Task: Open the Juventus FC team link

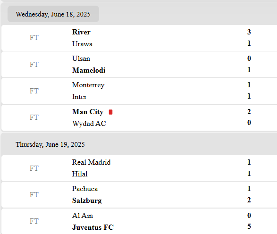Action: tap(93, 227)
